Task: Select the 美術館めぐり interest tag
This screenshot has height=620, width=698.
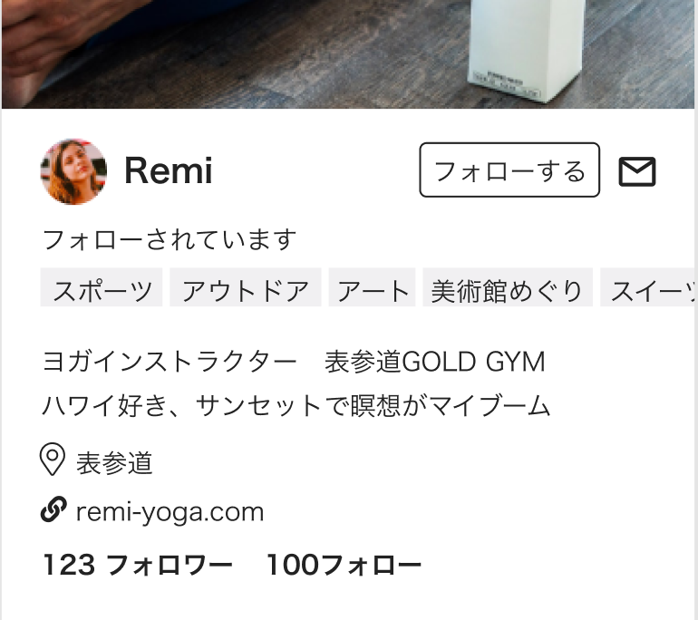Action: coord(508,287)
